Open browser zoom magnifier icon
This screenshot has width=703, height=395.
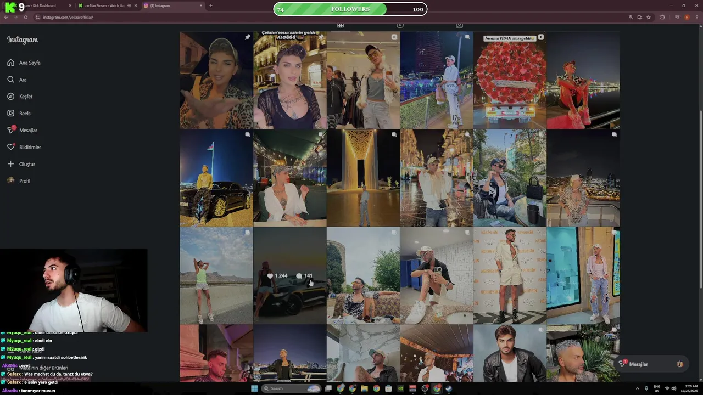[x=631, y=17]
